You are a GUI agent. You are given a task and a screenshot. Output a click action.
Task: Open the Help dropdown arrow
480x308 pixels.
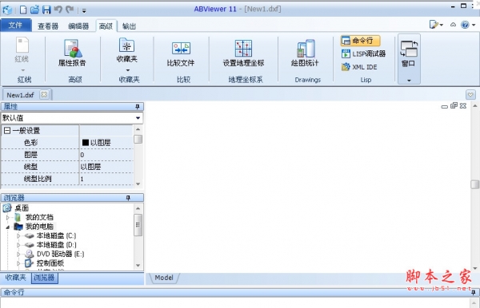click(x=474, y=25)
